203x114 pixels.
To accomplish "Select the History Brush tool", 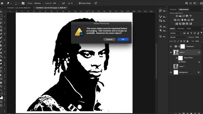I will tap(1, 49).
